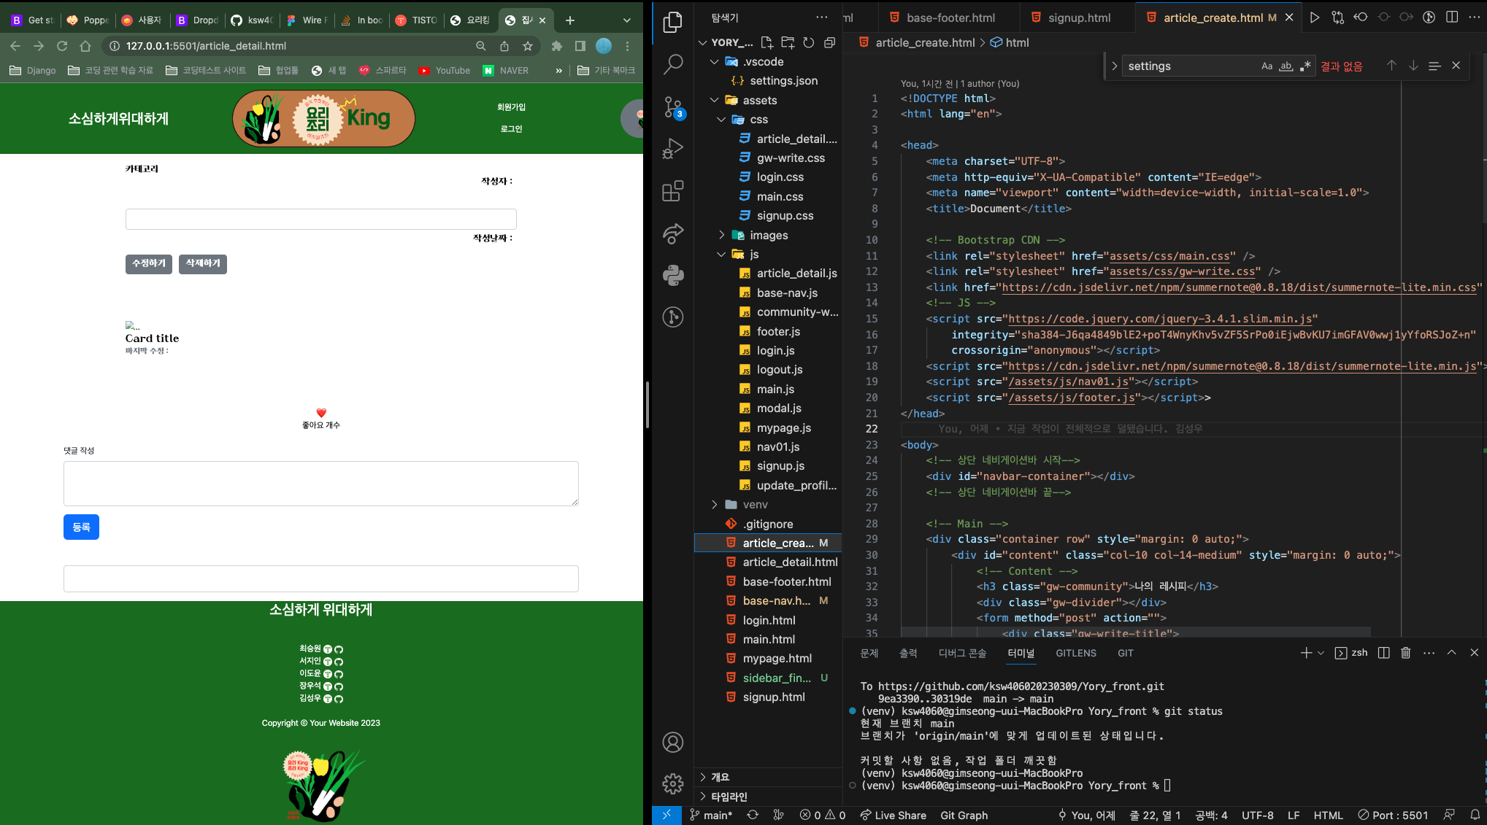Screen dimensions: 1487x825
Task: Open the Run and Debug view
Action: tap(672, 149)
